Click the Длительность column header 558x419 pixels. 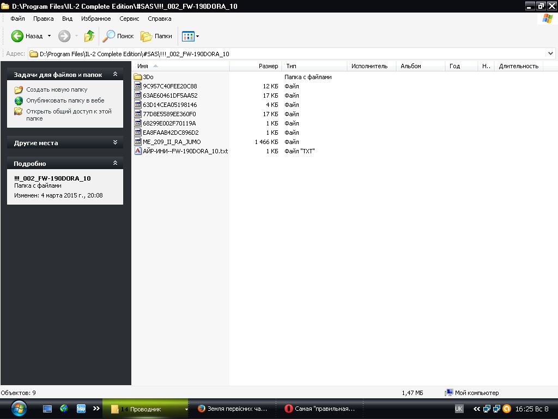coord(519,66)
